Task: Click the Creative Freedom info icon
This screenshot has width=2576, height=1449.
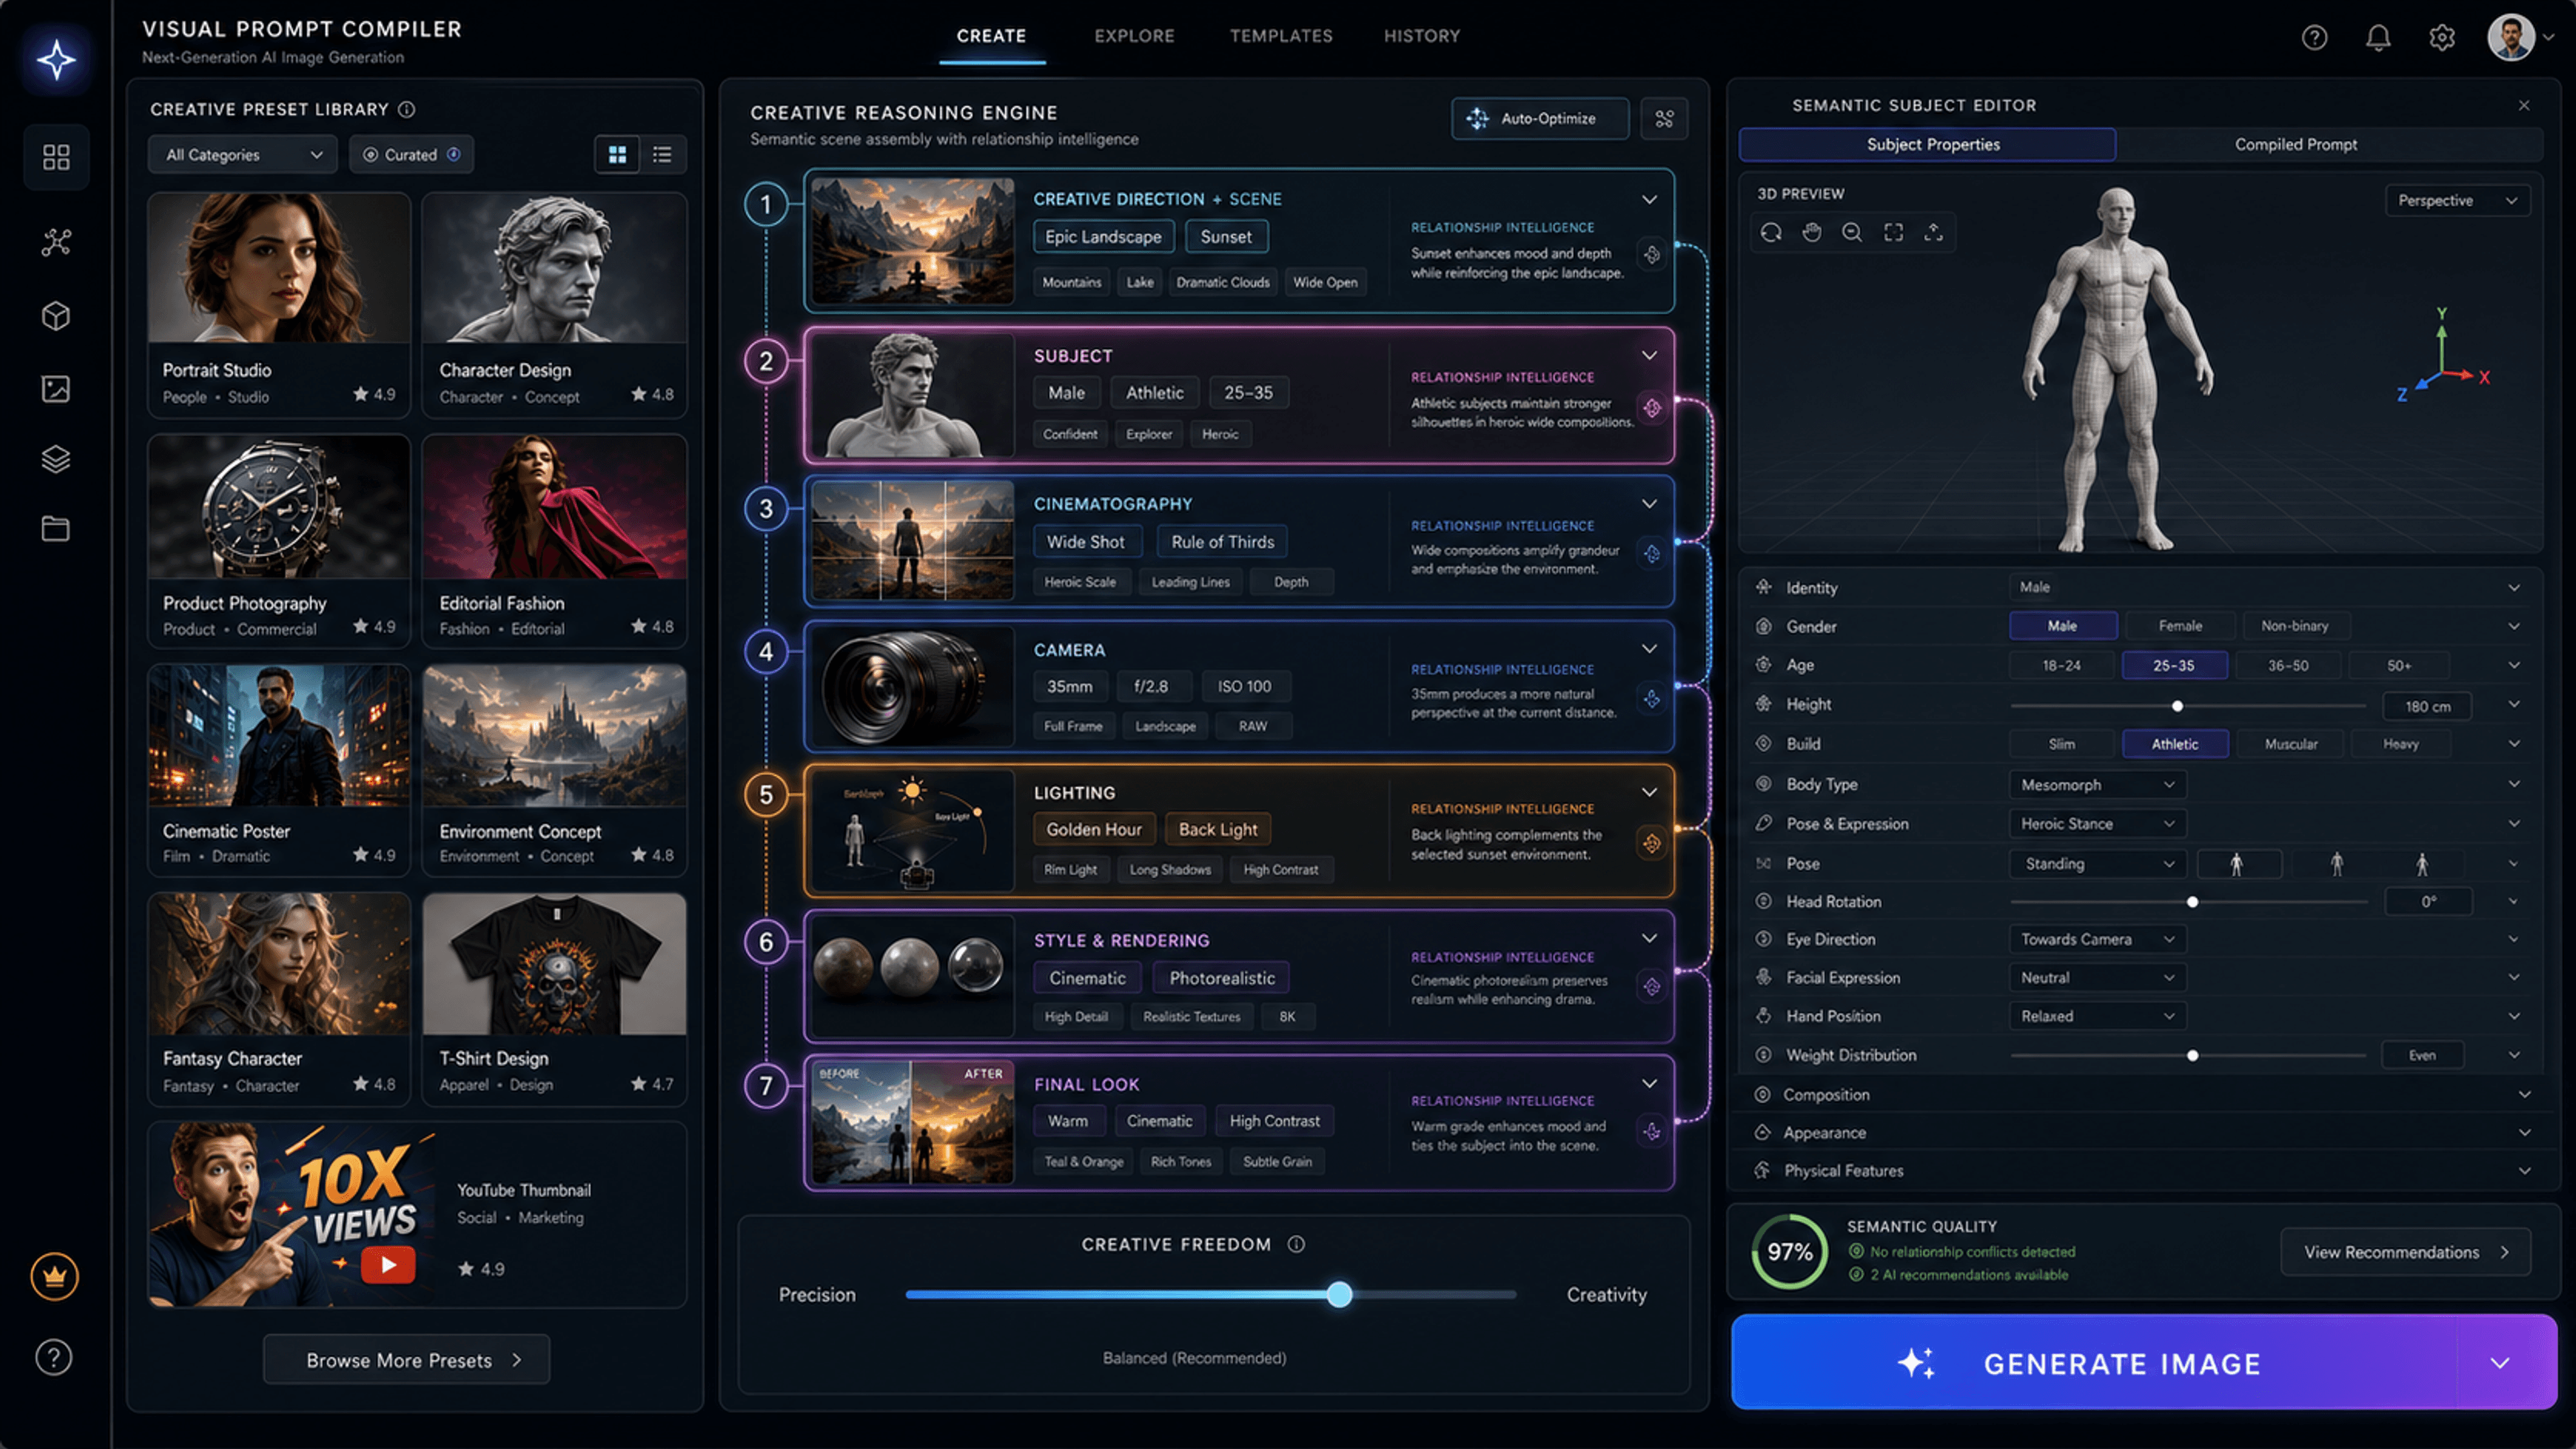Action: [x=1296, y=1244]
